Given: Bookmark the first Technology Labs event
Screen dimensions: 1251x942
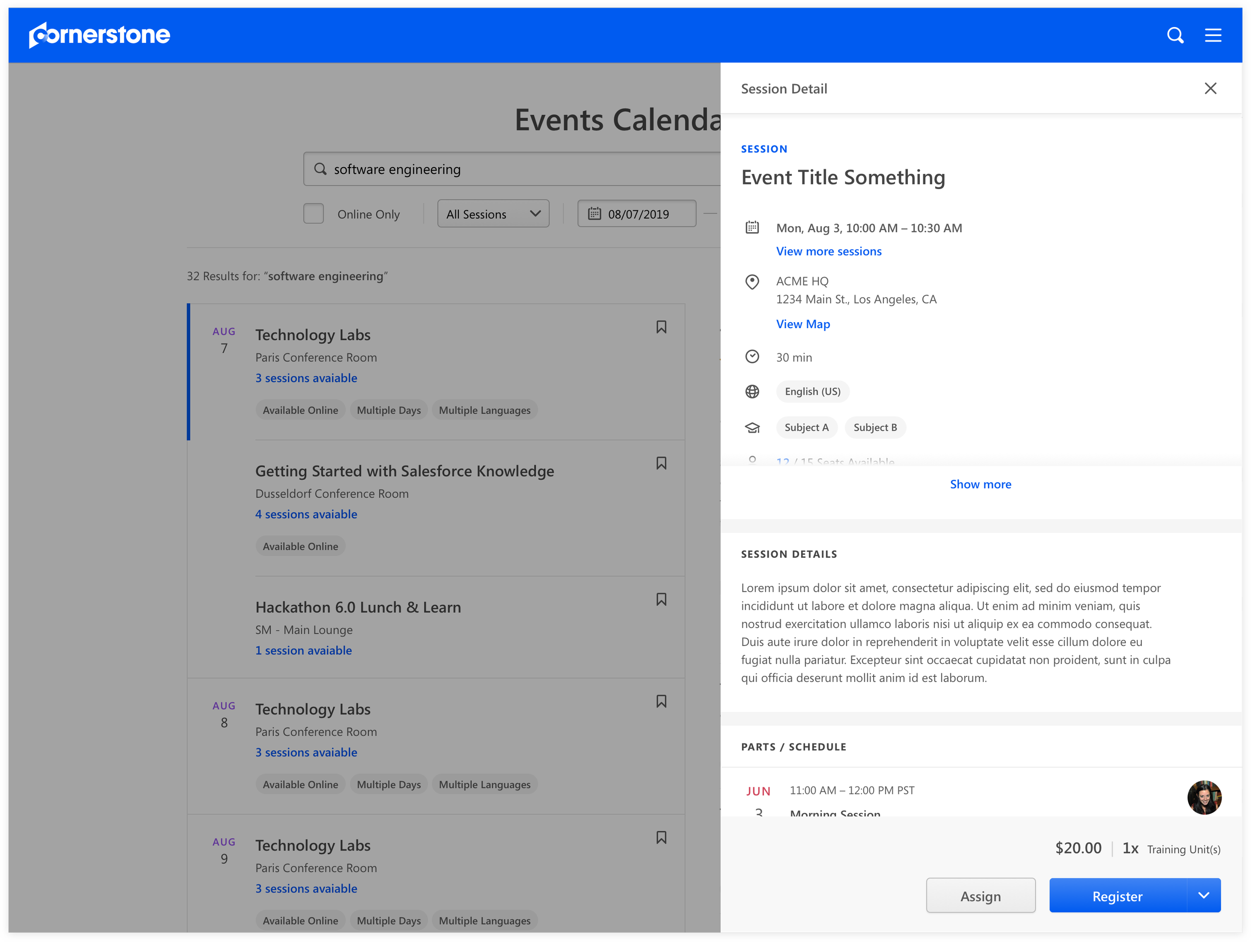Looking at the screenshot, I should (661, 327).
